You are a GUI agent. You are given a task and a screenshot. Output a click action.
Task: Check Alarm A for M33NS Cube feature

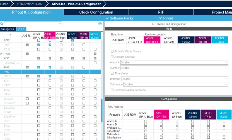point(224,121)
